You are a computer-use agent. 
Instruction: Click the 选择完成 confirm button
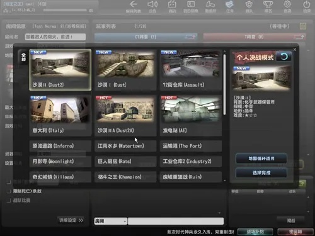(261, 173)
